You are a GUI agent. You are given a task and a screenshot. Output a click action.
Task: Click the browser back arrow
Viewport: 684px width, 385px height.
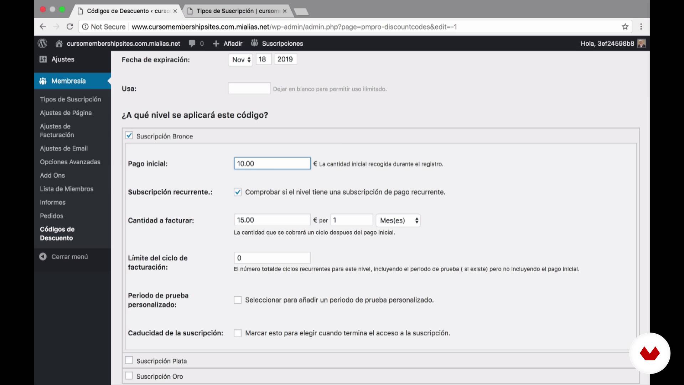(x=43, y=26)
